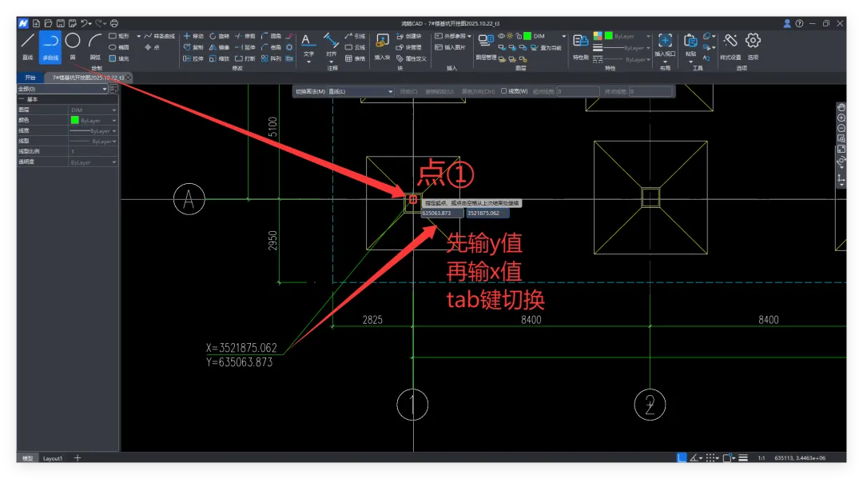Choose the 圆弧 (Arc) tool
Image resolution: width=863 pixels, height=479 pixels.
point(95,46)
